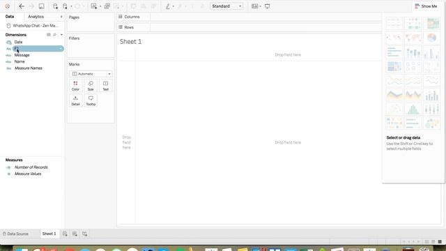The height and width of the screenshot is (251, 446).
Task: Select the Measure Values field
Action: 28,174
